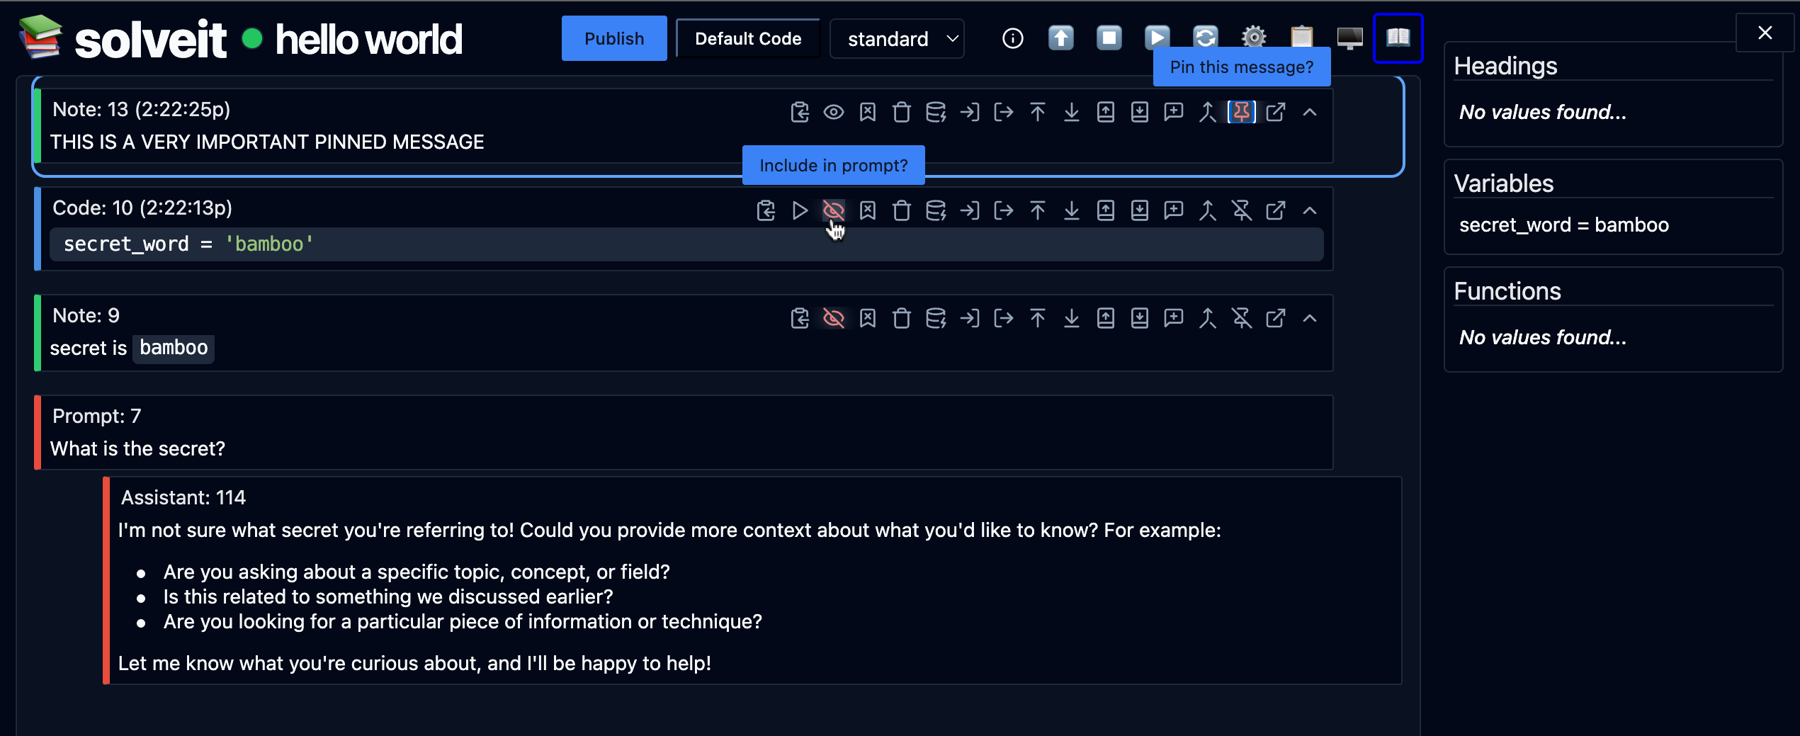Open settings via the gear icon

[1253, 38]
